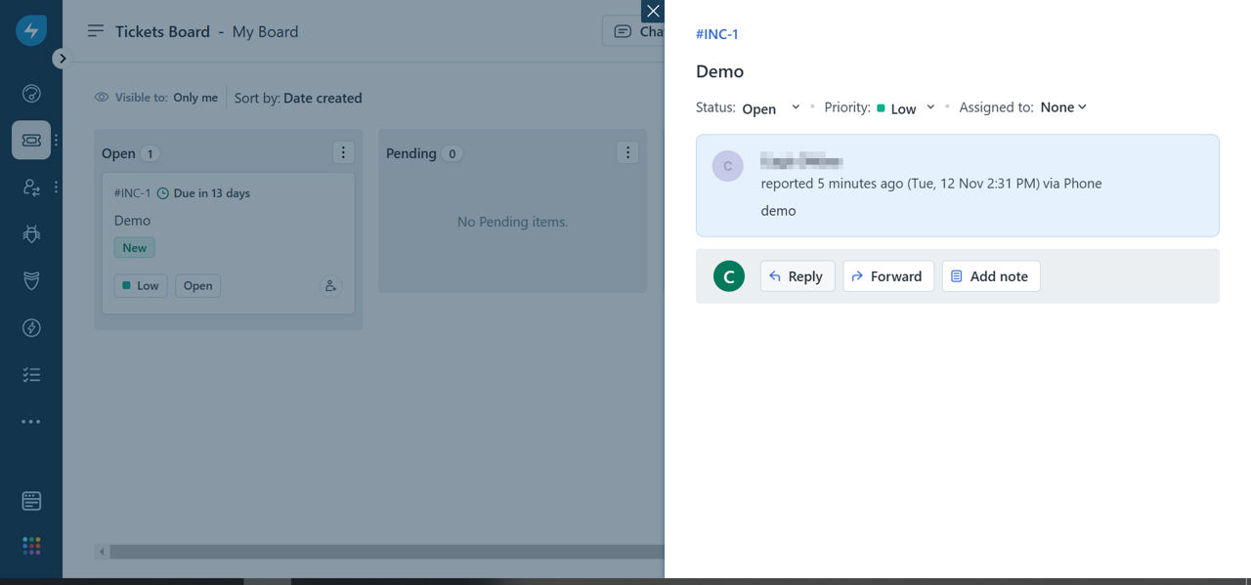Viewport: 1251px width, 585px height.
Task: Expand the sidebar with the arrow button
Action: tap(62, 59)
